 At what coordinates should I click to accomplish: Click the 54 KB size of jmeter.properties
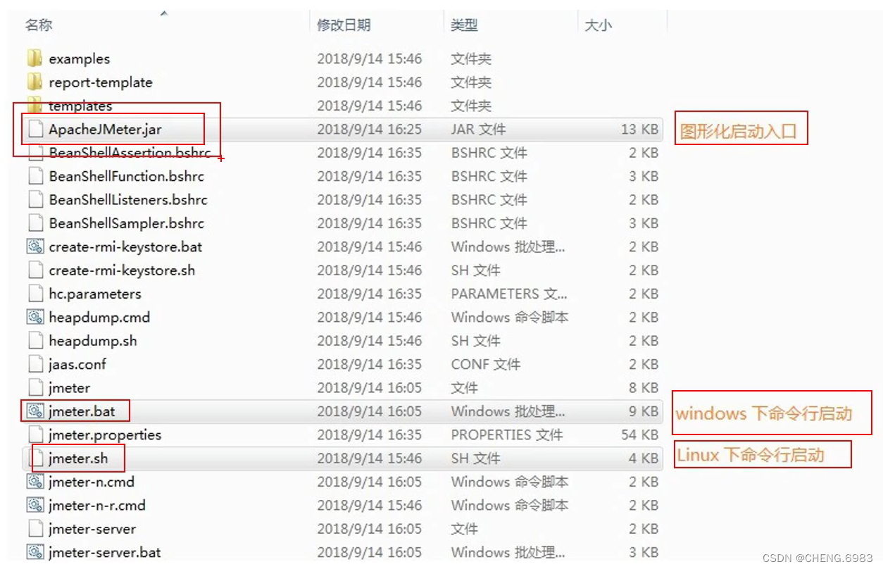pos(639,434)
